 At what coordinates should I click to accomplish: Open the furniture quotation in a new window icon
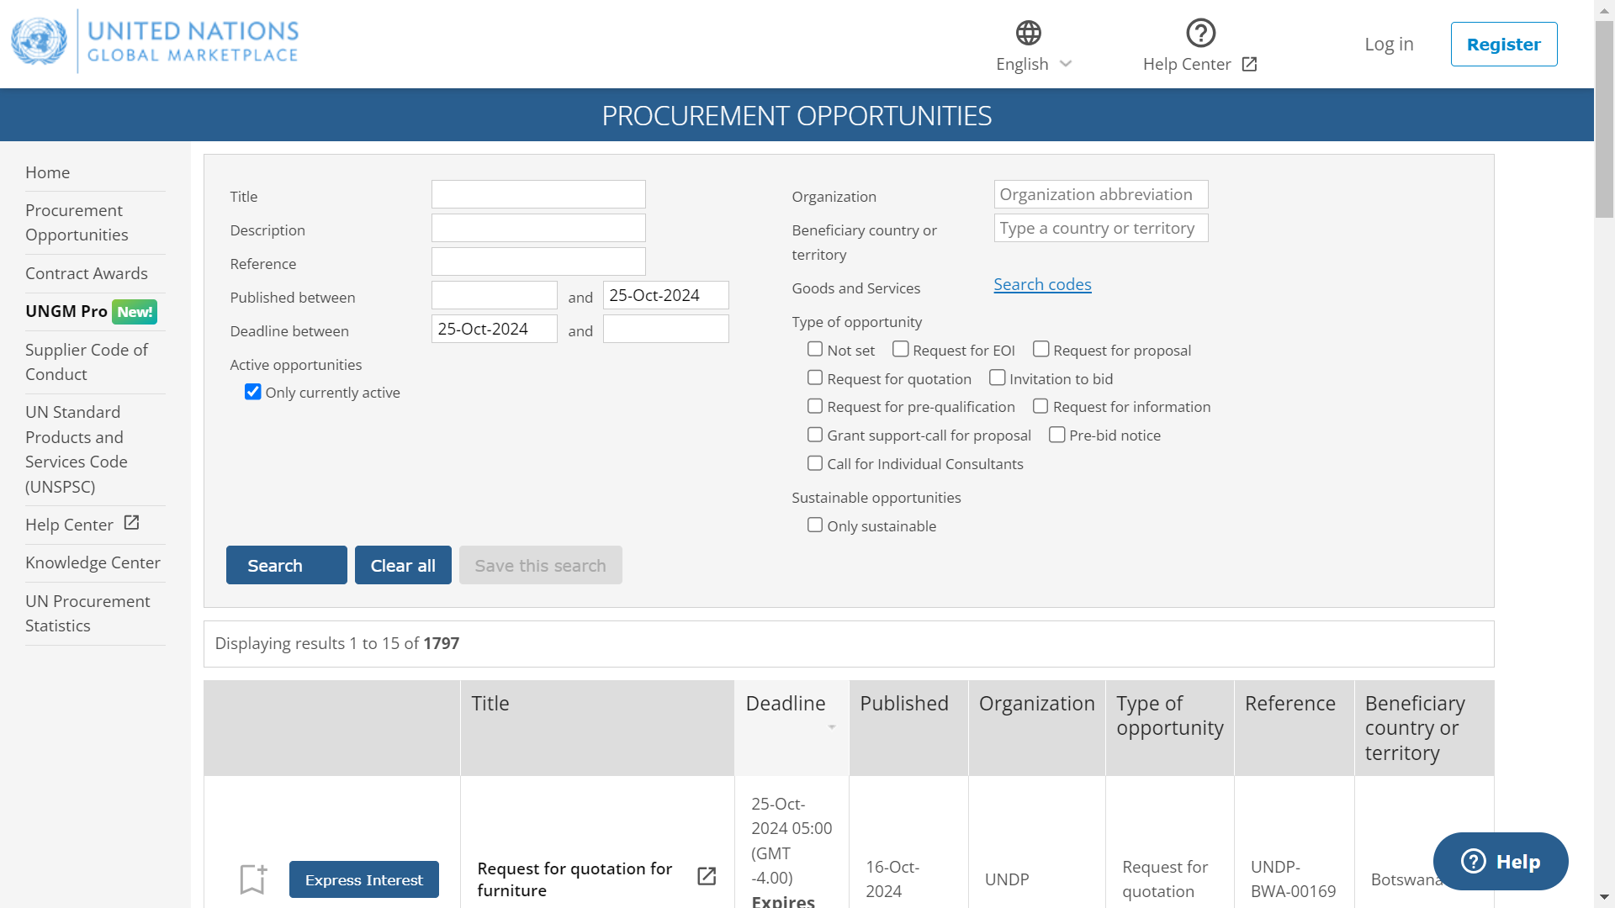tap(707, 876)
